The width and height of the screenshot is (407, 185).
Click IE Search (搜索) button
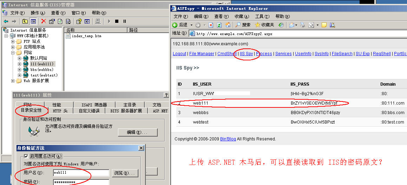pos(243,25)
